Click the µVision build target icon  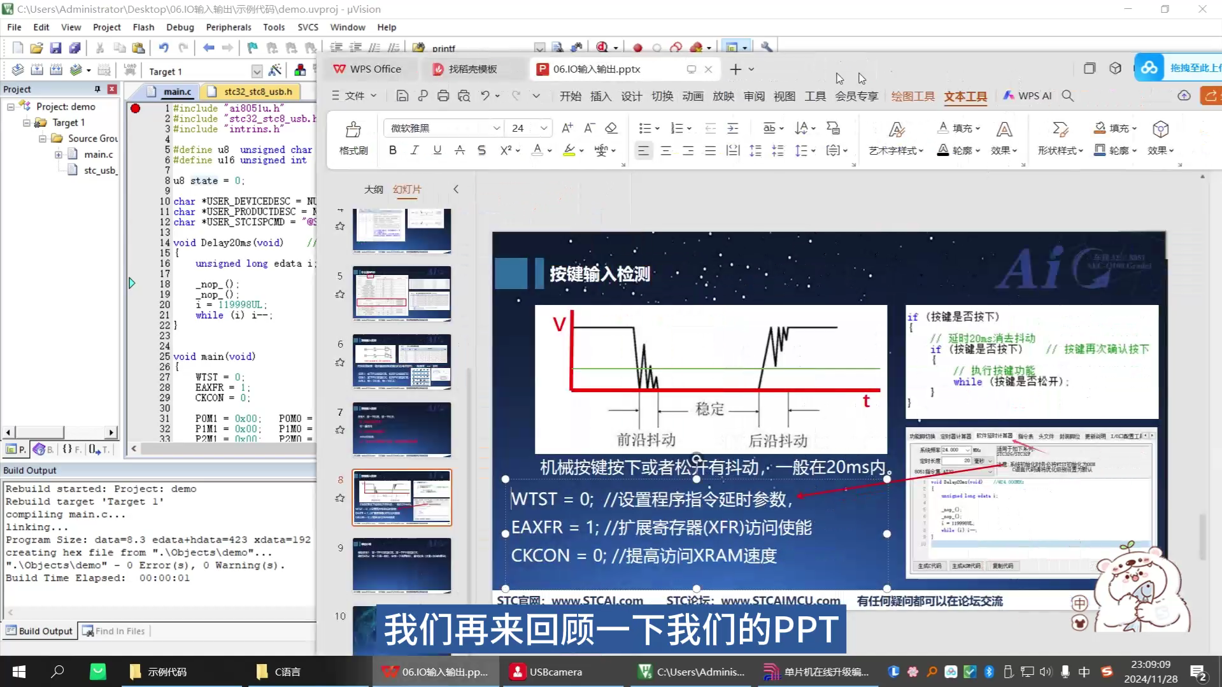[37, 71]
